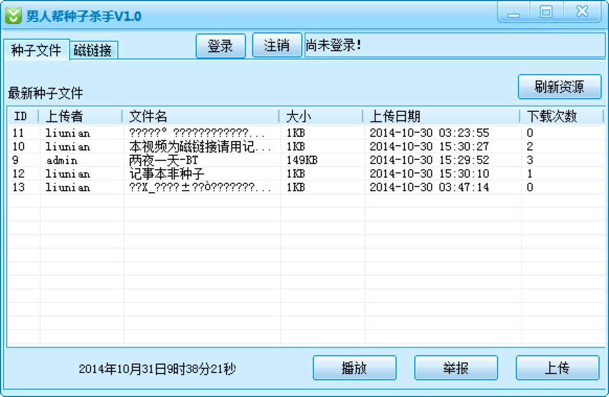
Task: Click the 登录 button
Action: coord(221,46)
